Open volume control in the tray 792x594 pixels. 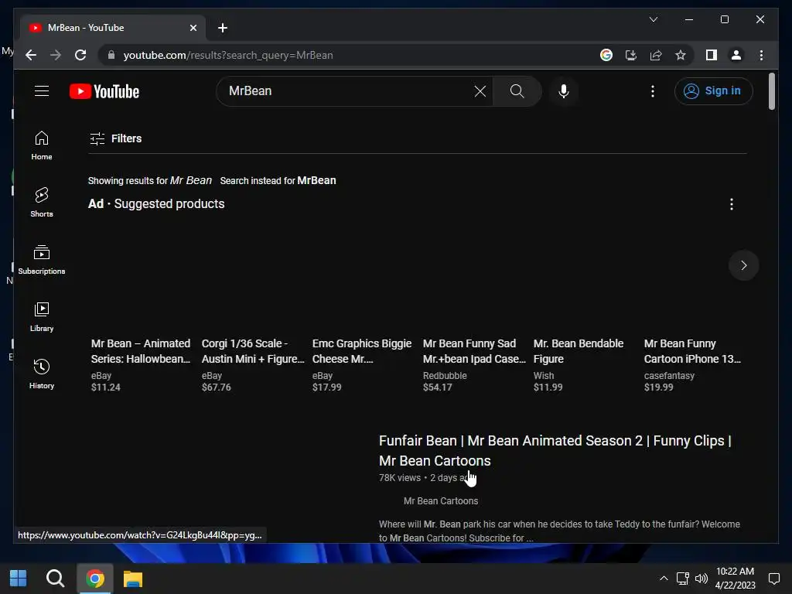click(701, 579)
